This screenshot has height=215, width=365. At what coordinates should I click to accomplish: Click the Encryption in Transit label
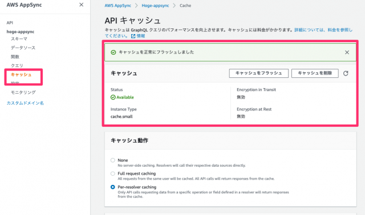point(256,90)
